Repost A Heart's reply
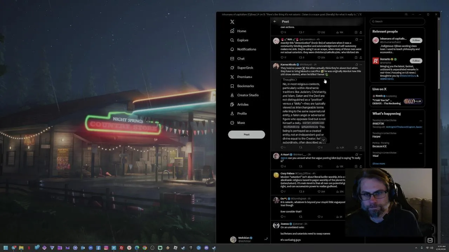The height and width of the screenshot is (252, 449). 300,166
